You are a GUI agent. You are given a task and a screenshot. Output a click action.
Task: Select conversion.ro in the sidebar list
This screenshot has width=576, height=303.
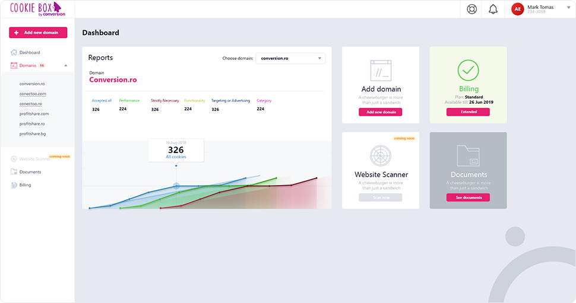tap(32, 84)
